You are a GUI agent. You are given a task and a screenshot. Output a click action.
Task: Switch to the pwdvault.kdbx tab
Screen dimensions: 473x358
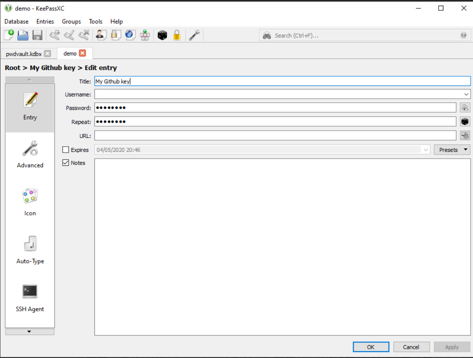click(x=24, y=54)
